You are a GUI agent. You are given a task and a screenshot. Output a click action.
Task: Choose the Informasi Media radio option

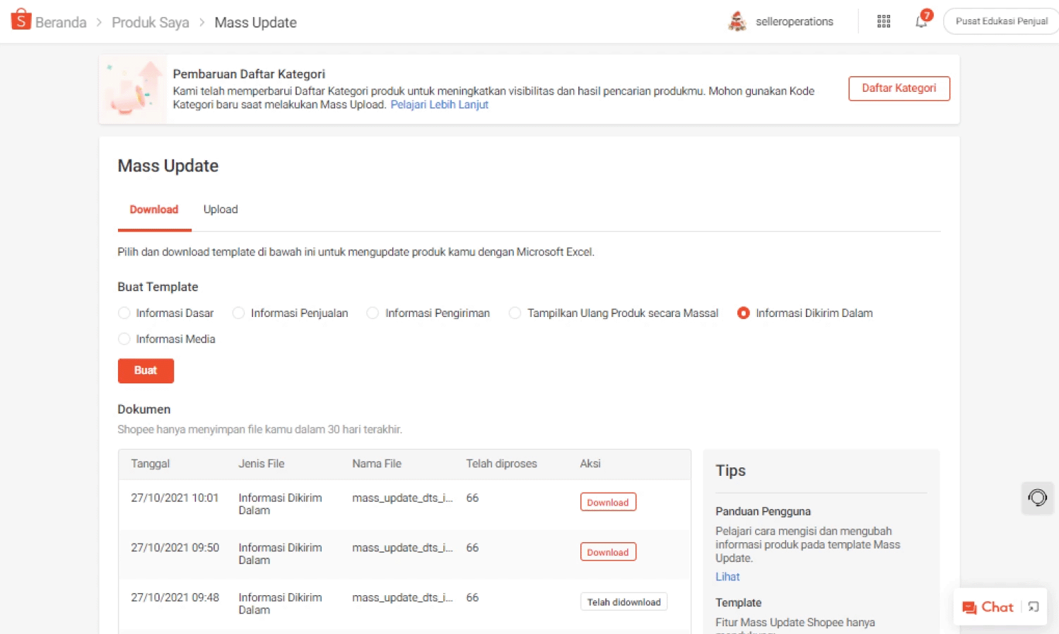(124, 339)
